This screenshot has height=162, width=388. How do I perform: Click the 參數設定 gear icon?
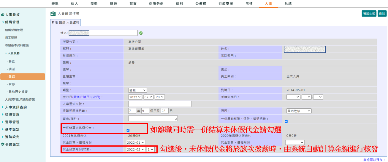[x=3, y=145]
